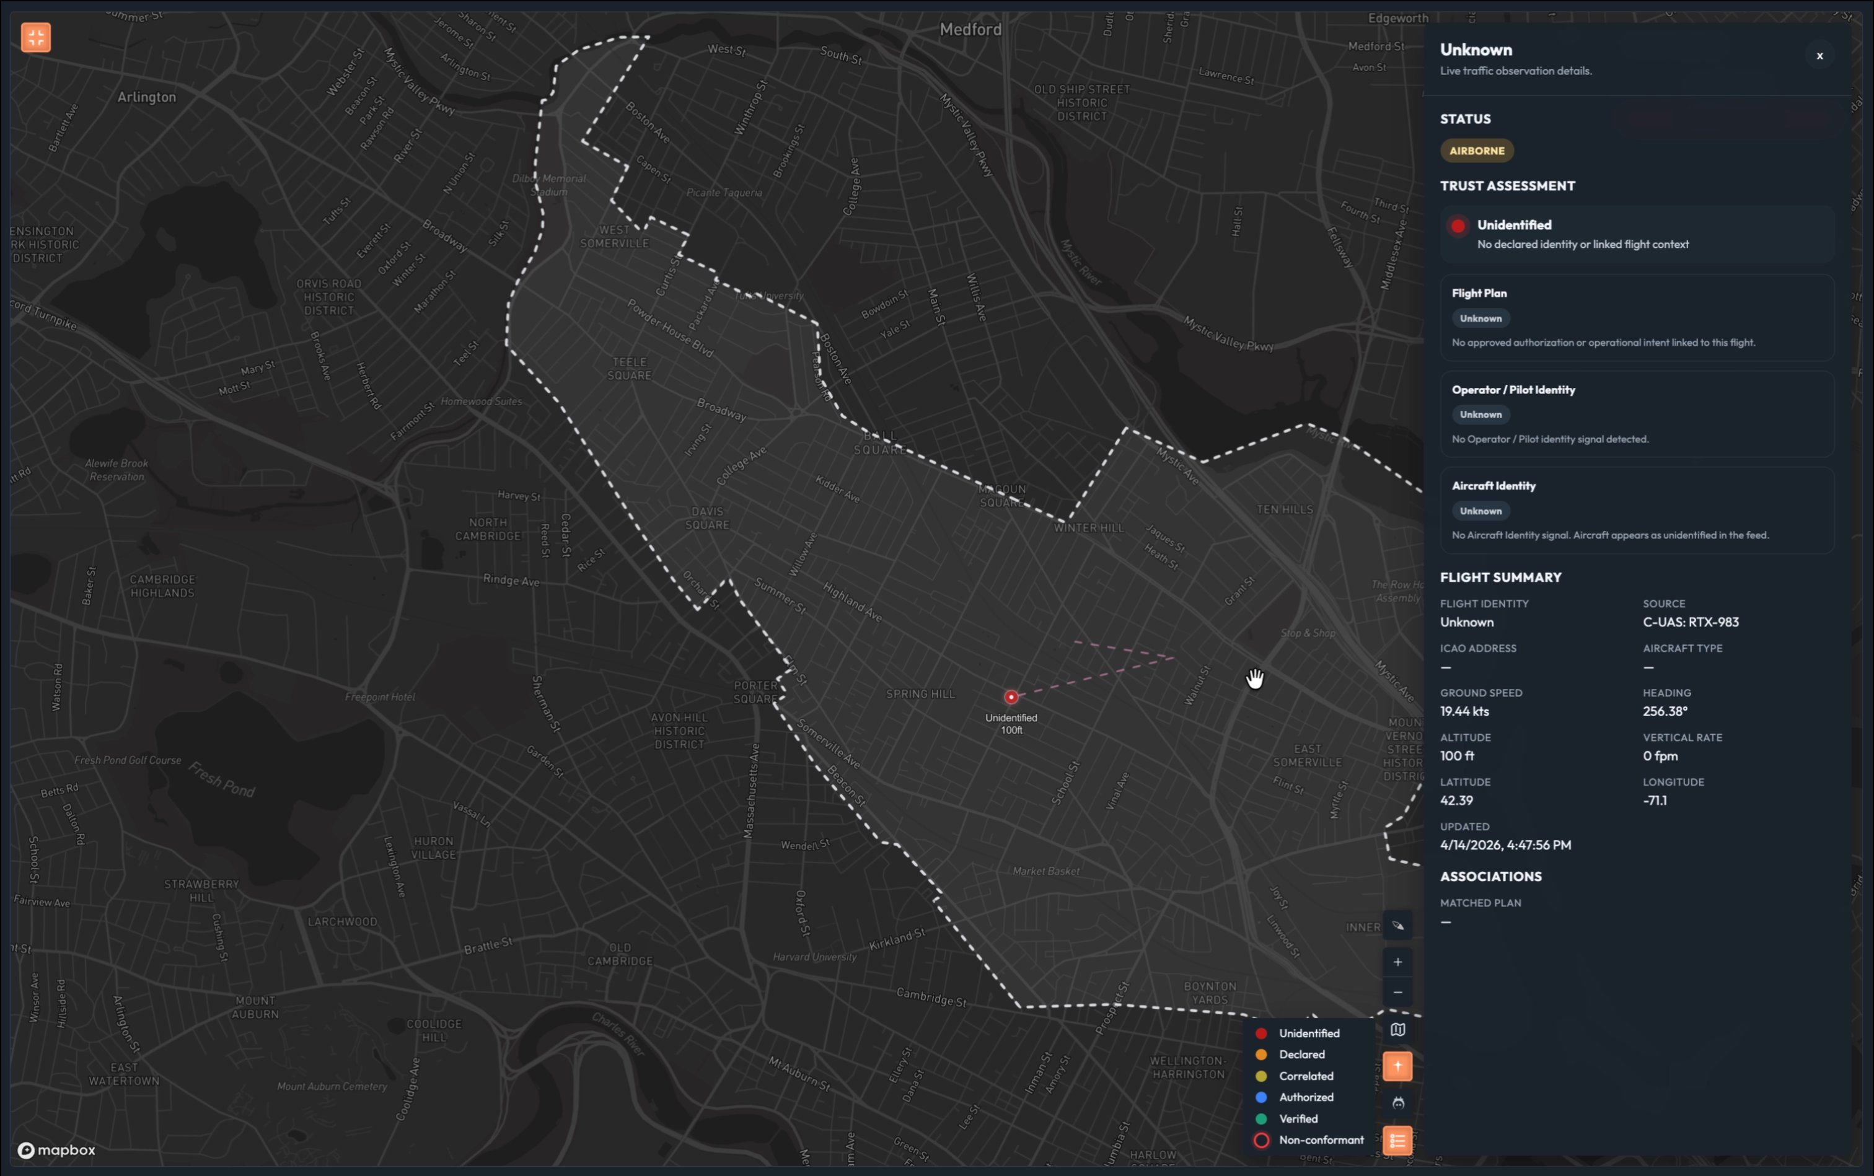Click the altitude value 100 ft

point(1456,756)
